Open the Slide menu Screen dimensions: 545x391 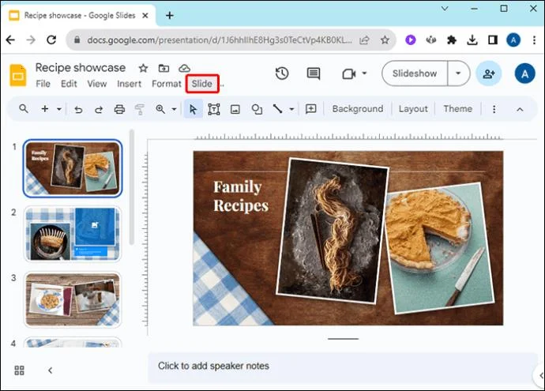[202, 84]
